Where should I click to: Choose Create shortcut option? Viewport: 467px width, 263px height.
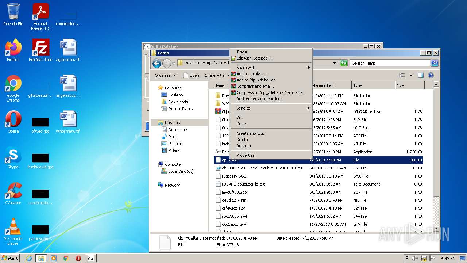click(271, 133)
